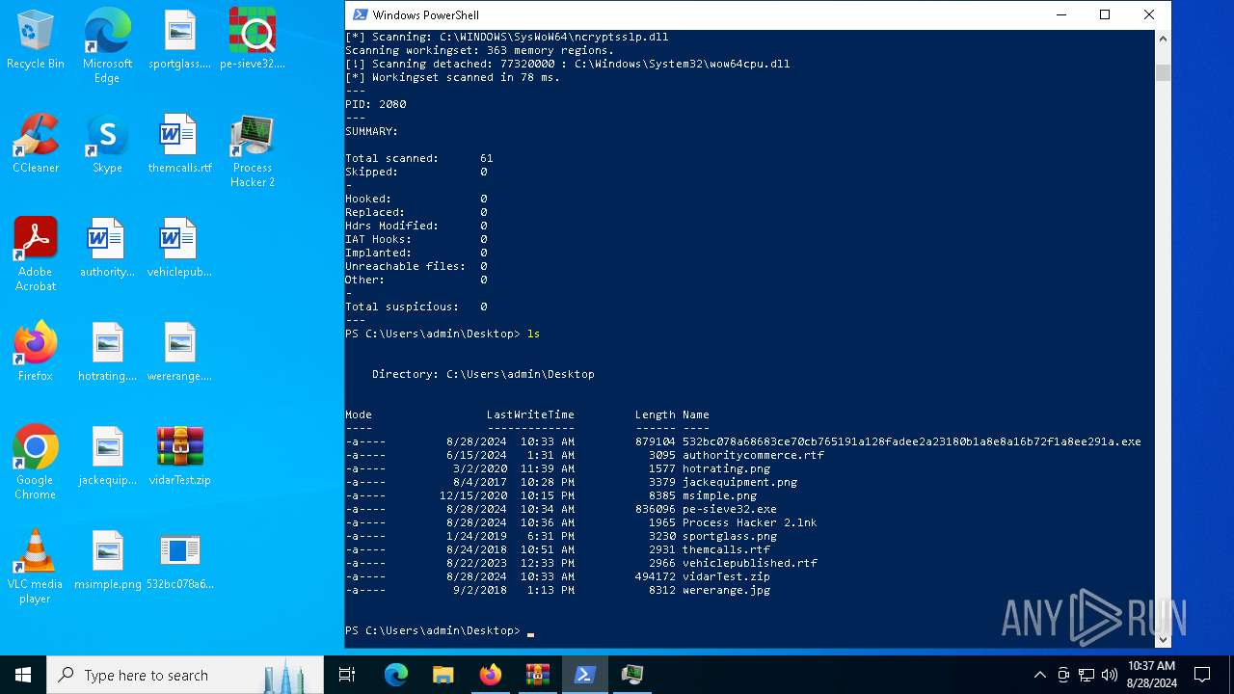Open Task View on the taskbar
This screenshot has height=694, width=1234.
pyautogui.click(x=347, y=675)
